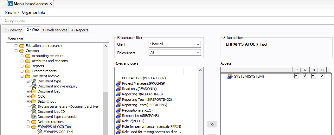Click the Document archive enquiry magnifier icon
The image size is (334, 135).
pyautogui.click(x=34, y=86)
